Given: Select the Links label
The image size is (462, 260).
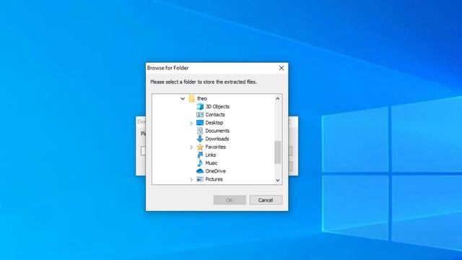Looking at the screenshot, I should pos(211,155).
